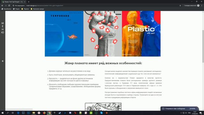Open Steam from the taskbar

click(60, 113)
